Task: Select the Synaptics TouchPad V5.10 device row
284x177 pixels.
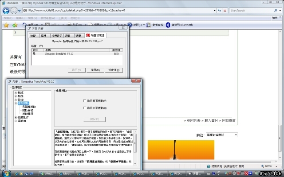Action: 77,54
